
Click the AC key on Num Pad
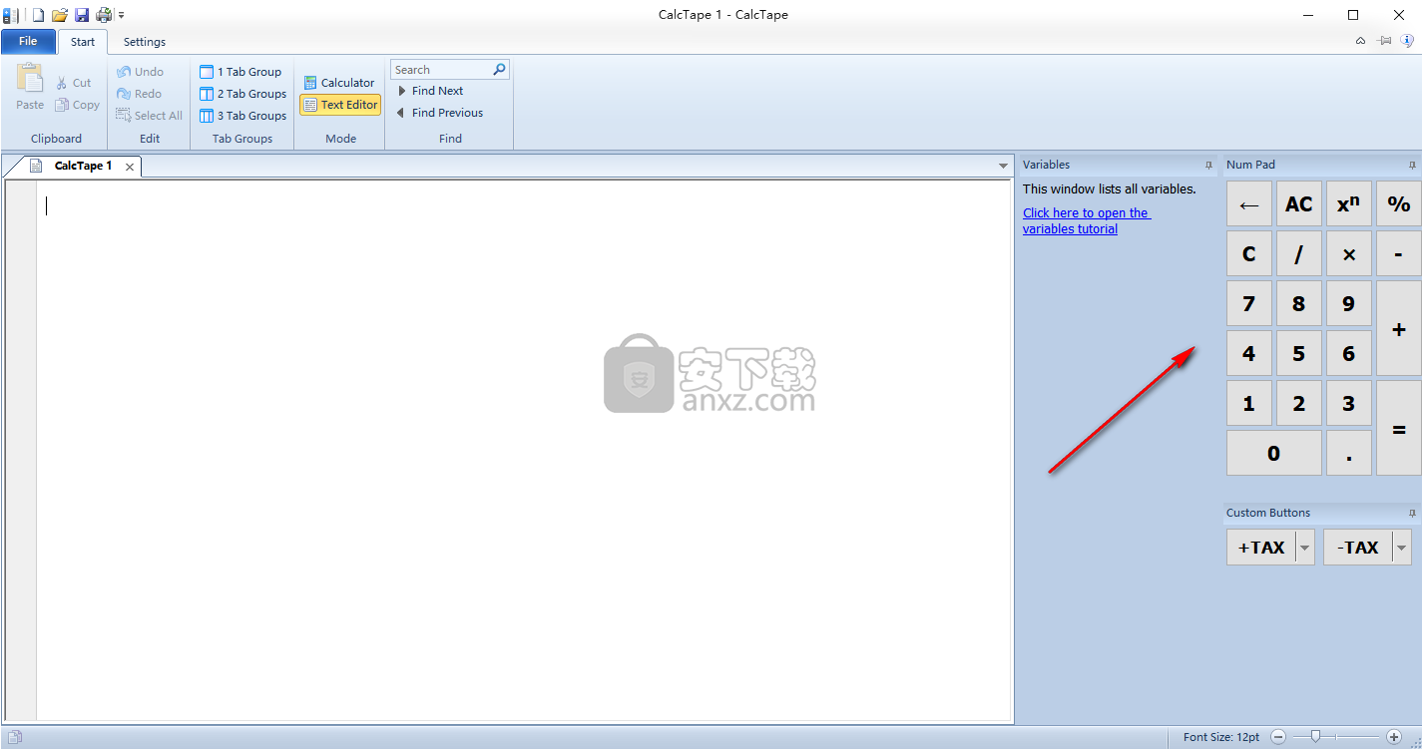coord(1298,203)
